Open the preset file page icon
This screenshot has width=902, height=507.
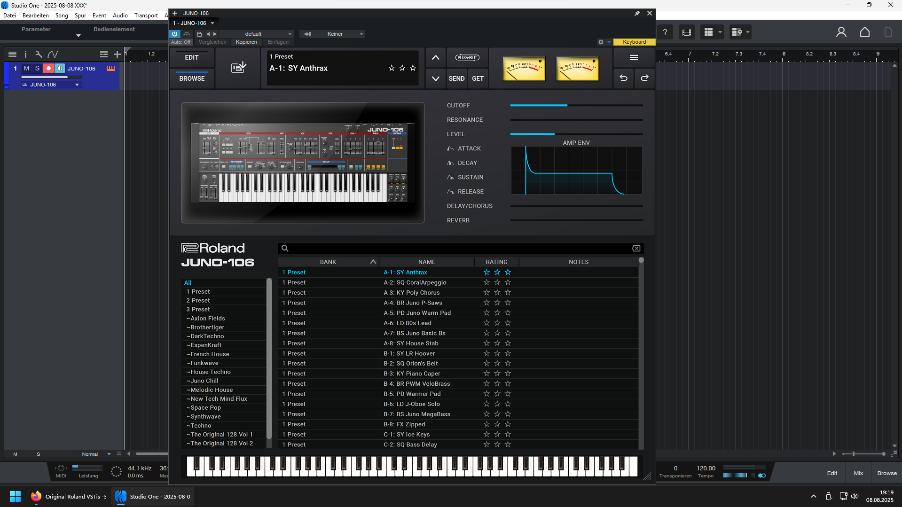coord(199,34)
